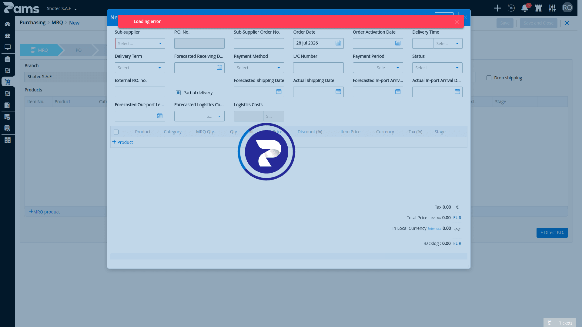Dismiss the Loading error banner
The height and width of the screenshot is (327, 582).
(457, 22)
